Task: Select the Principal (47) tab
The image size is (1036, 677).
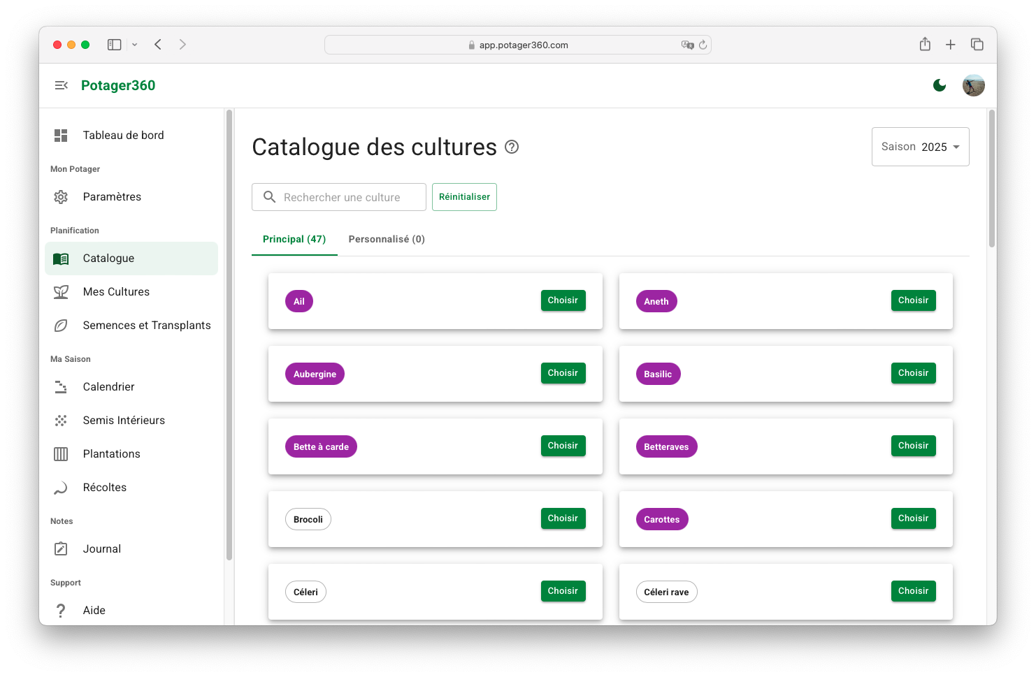Action: pos(294,239)
